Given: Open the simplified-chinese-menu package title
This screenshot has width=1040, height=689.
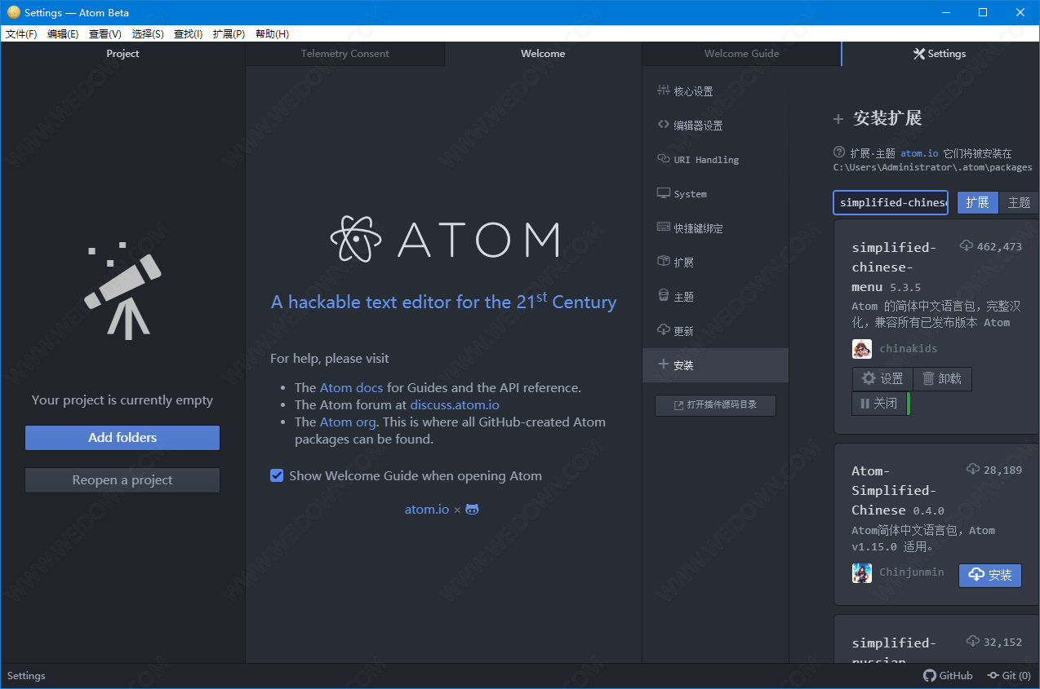Looking at the screenshot, I should point(894,267).
